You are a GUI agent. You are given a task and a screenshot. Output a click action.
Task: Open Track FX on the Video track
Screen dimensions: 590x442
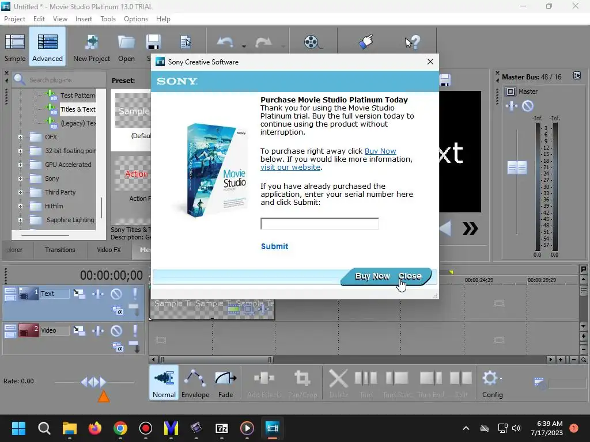tap(98, 330)
